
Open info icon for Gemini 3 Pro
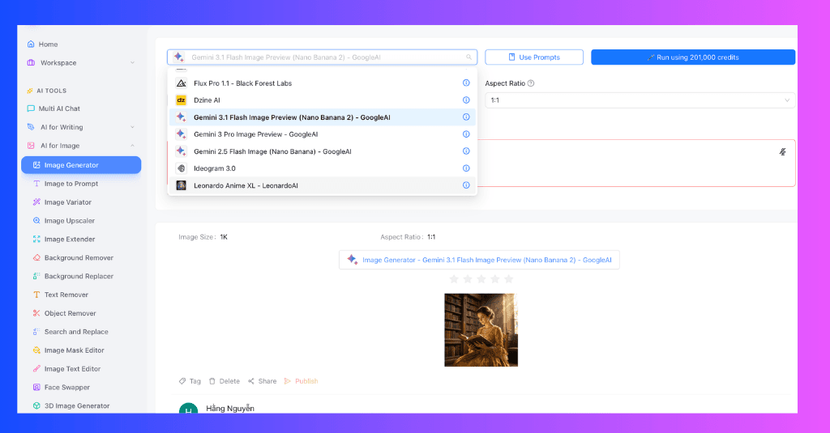pos(466,134)
